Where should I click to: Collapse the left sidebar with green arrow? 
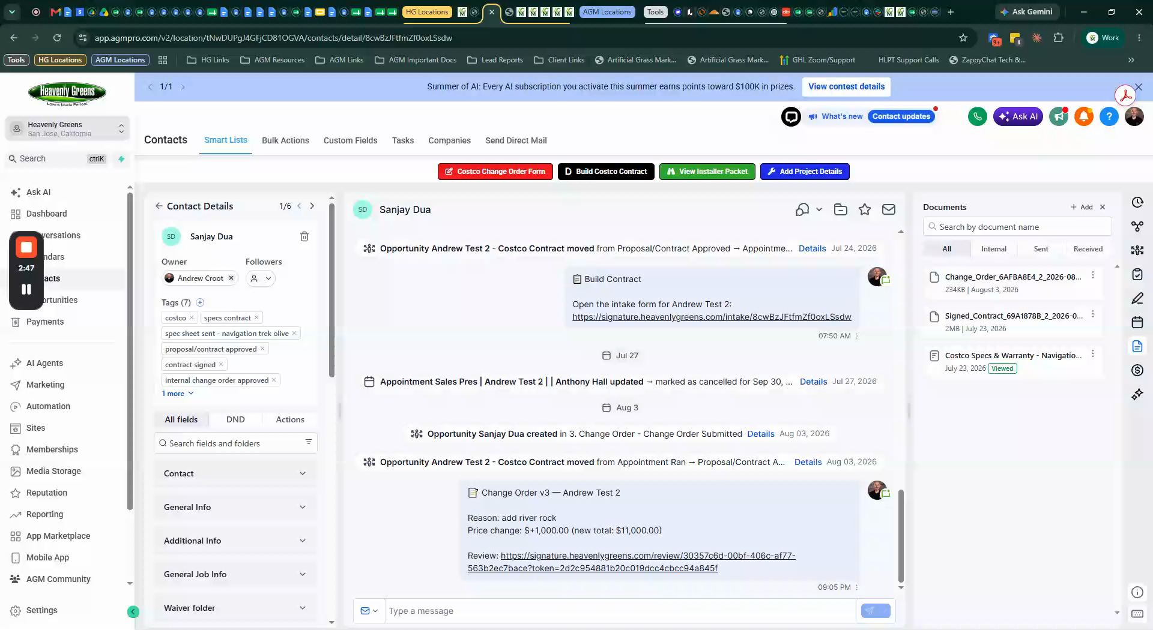pyautogui.click(x=133, y=611)
